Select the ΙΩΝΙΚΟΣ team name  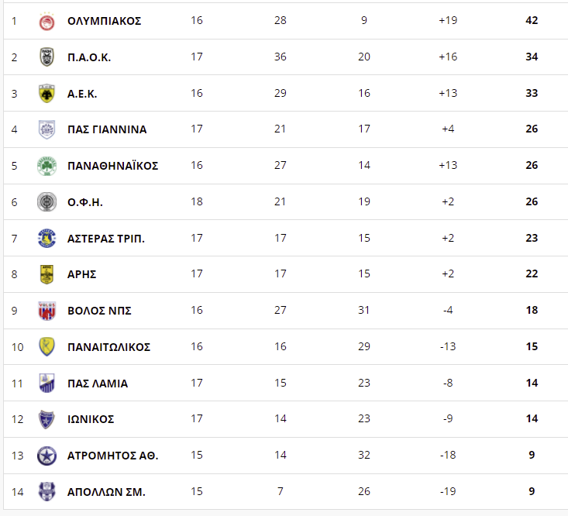coord(91,419)
